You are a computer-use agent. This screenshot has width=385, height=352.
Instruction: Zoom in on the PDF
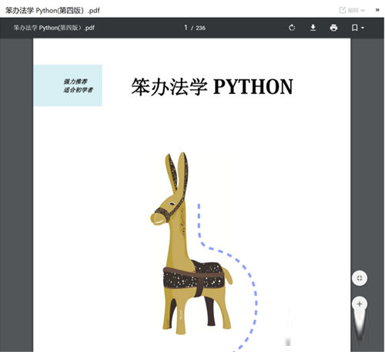tap(360, 304)
